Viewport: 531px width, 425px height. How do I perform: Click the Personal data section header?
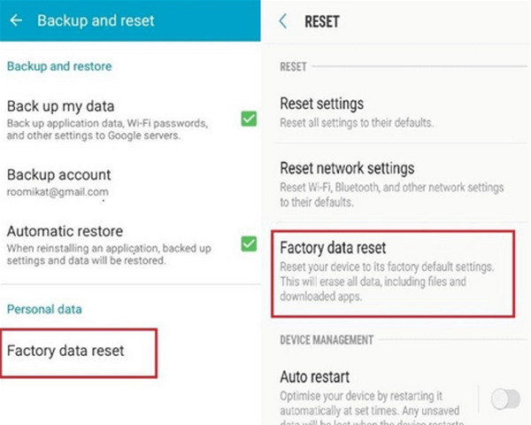coord(46,309)
